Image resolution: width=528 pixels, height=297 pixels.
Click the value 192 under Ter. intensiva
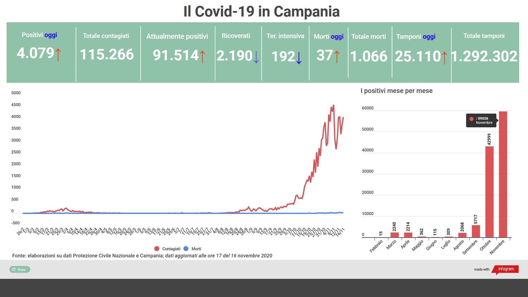pyautogui.click(x=283, y=57)
